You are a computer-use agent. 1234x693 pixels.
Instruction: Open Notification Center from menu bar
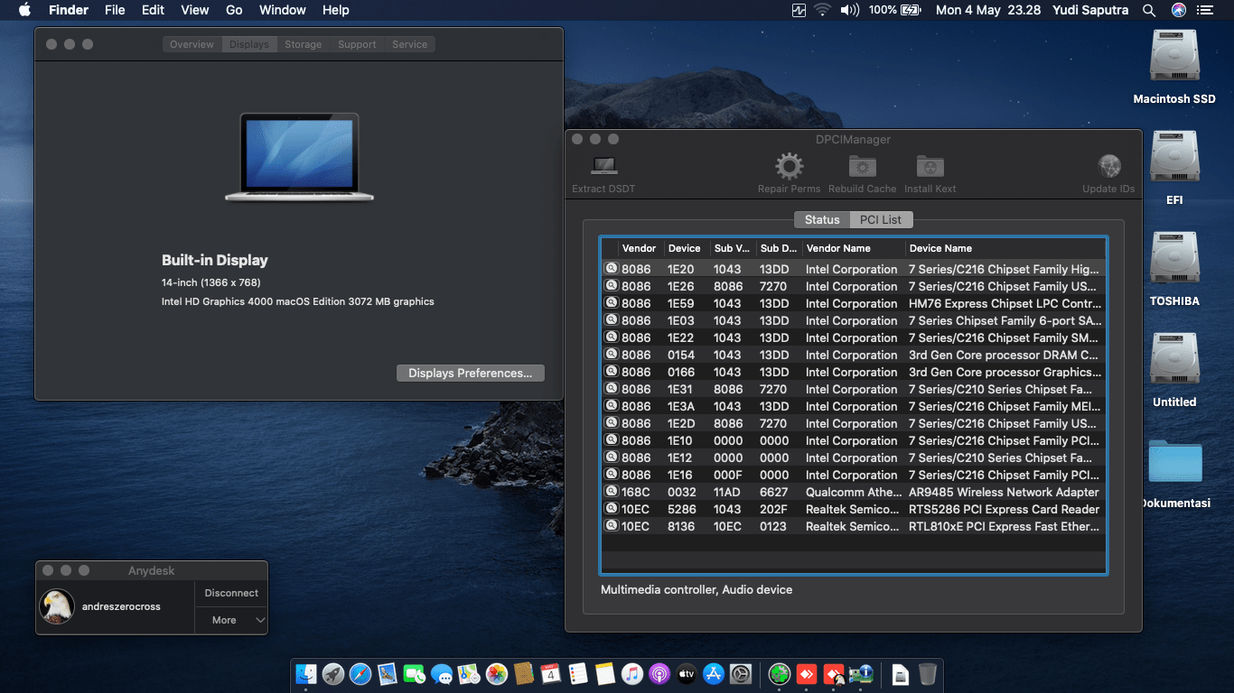1204,10
